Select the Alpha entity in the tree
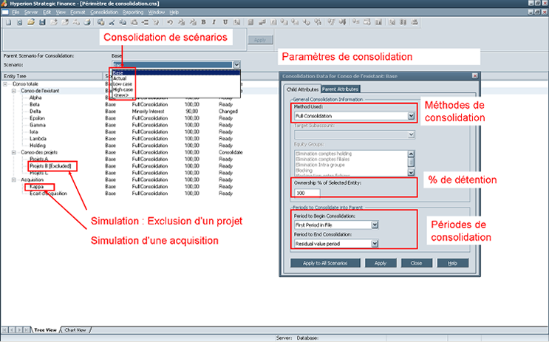The width and height of the screenshot is (549, 342). pyautogui.click(x=35, y=98)
